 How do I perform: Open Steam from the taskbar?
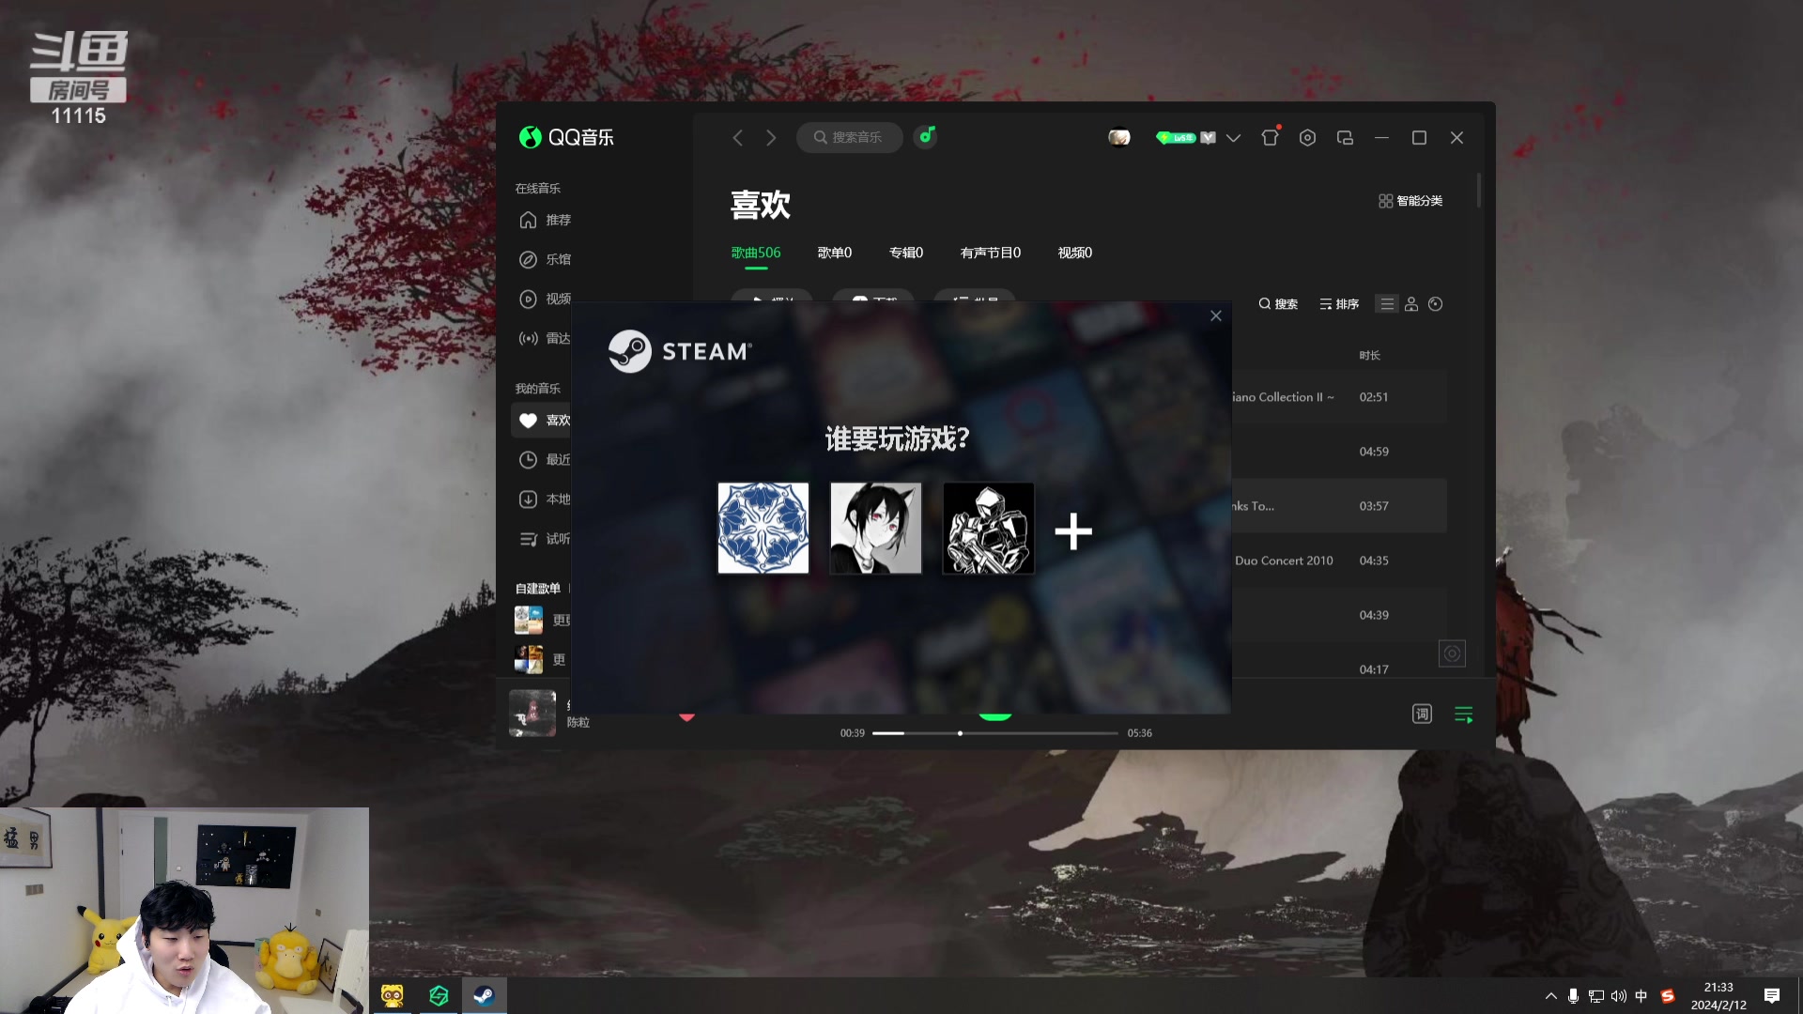[x=485, y=995]
